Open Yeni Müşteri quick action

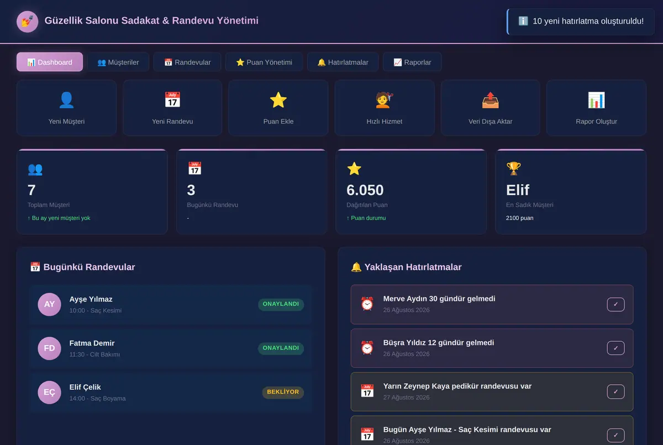(x=66, y=108)
